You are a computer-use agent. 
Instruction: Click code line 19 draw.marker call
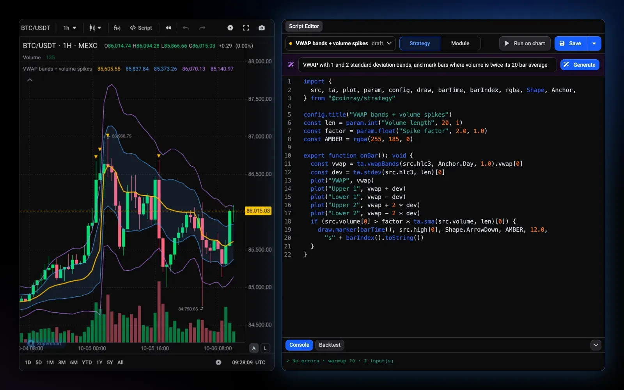[432, 229]
